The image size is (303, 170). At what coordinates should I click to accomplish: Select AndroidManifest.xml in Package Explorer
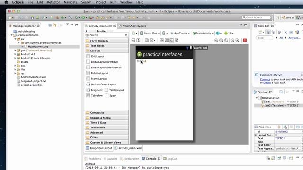[x=33, y=77]
